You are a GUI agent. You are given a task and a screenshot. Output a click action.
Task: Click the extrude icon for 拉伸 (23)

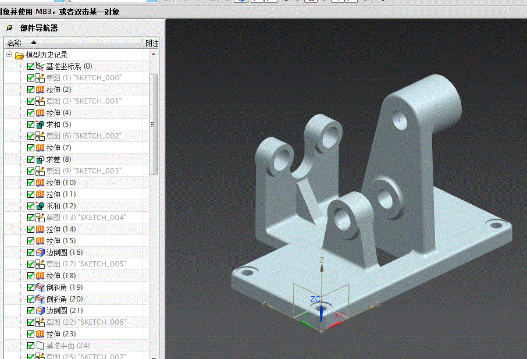(x=40, y=334)
